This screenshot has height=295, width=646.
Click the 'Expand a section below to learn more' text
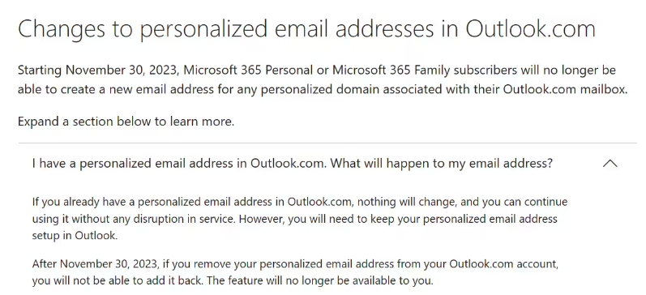coord(126,122)
